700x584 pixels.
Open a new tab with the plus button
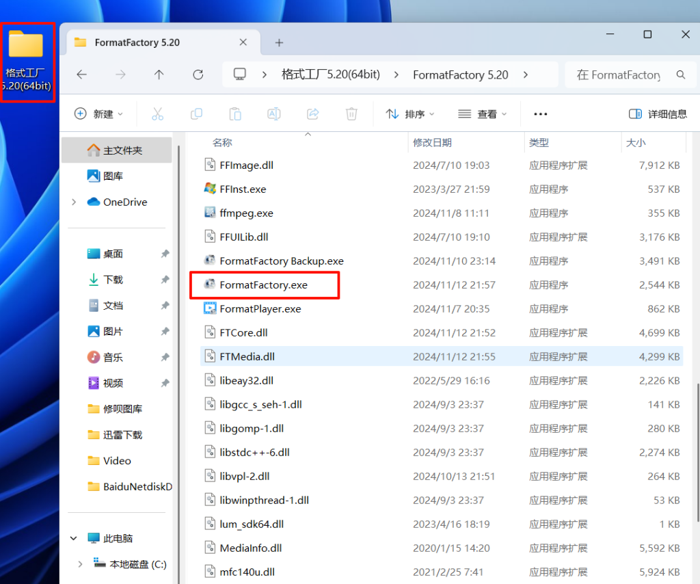click(279, 42)
